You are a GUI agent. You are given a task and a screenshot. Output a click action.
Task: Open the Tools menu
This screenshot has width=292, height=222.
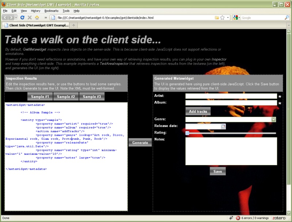point(65,11)
